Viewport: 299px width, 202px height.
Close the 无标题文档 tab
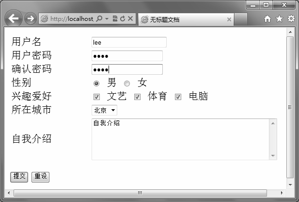coord(229,19)
